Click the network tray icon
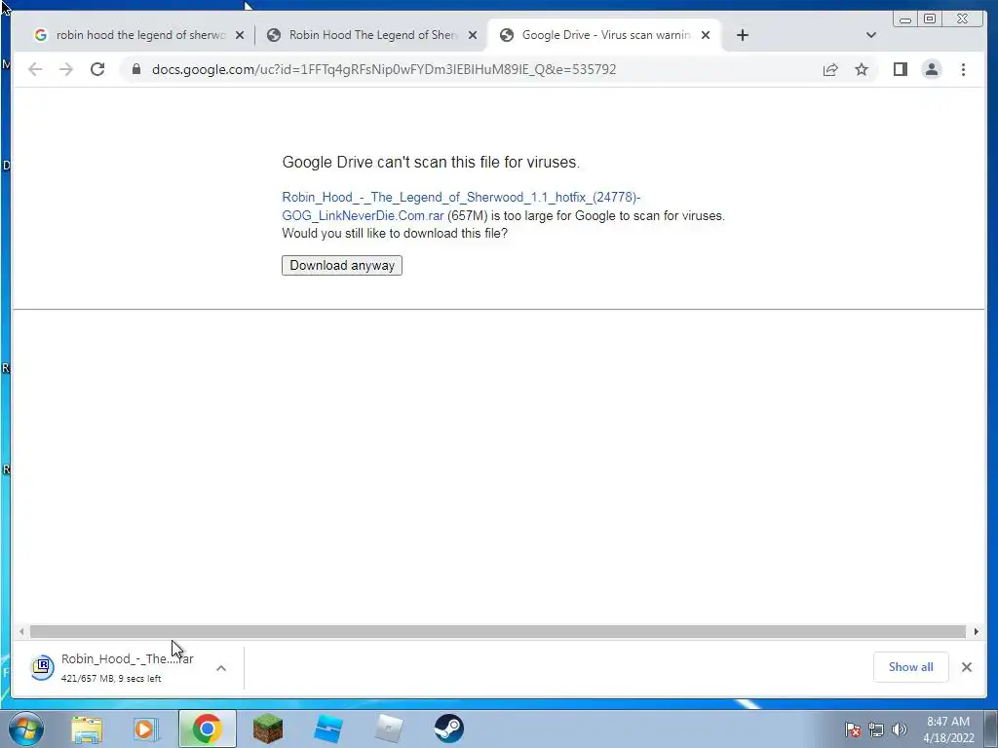The height and width of the screenshot is (748, 998). pyautogui.click(x=876, y=729)
